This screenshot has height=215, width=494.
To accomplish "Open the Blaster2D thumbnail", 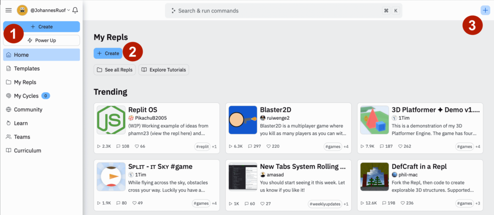I will pyautogui.click(x=243, y=120).
